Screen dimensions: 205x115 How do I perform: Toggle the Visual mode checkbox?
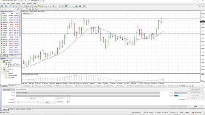click(15, 102)
